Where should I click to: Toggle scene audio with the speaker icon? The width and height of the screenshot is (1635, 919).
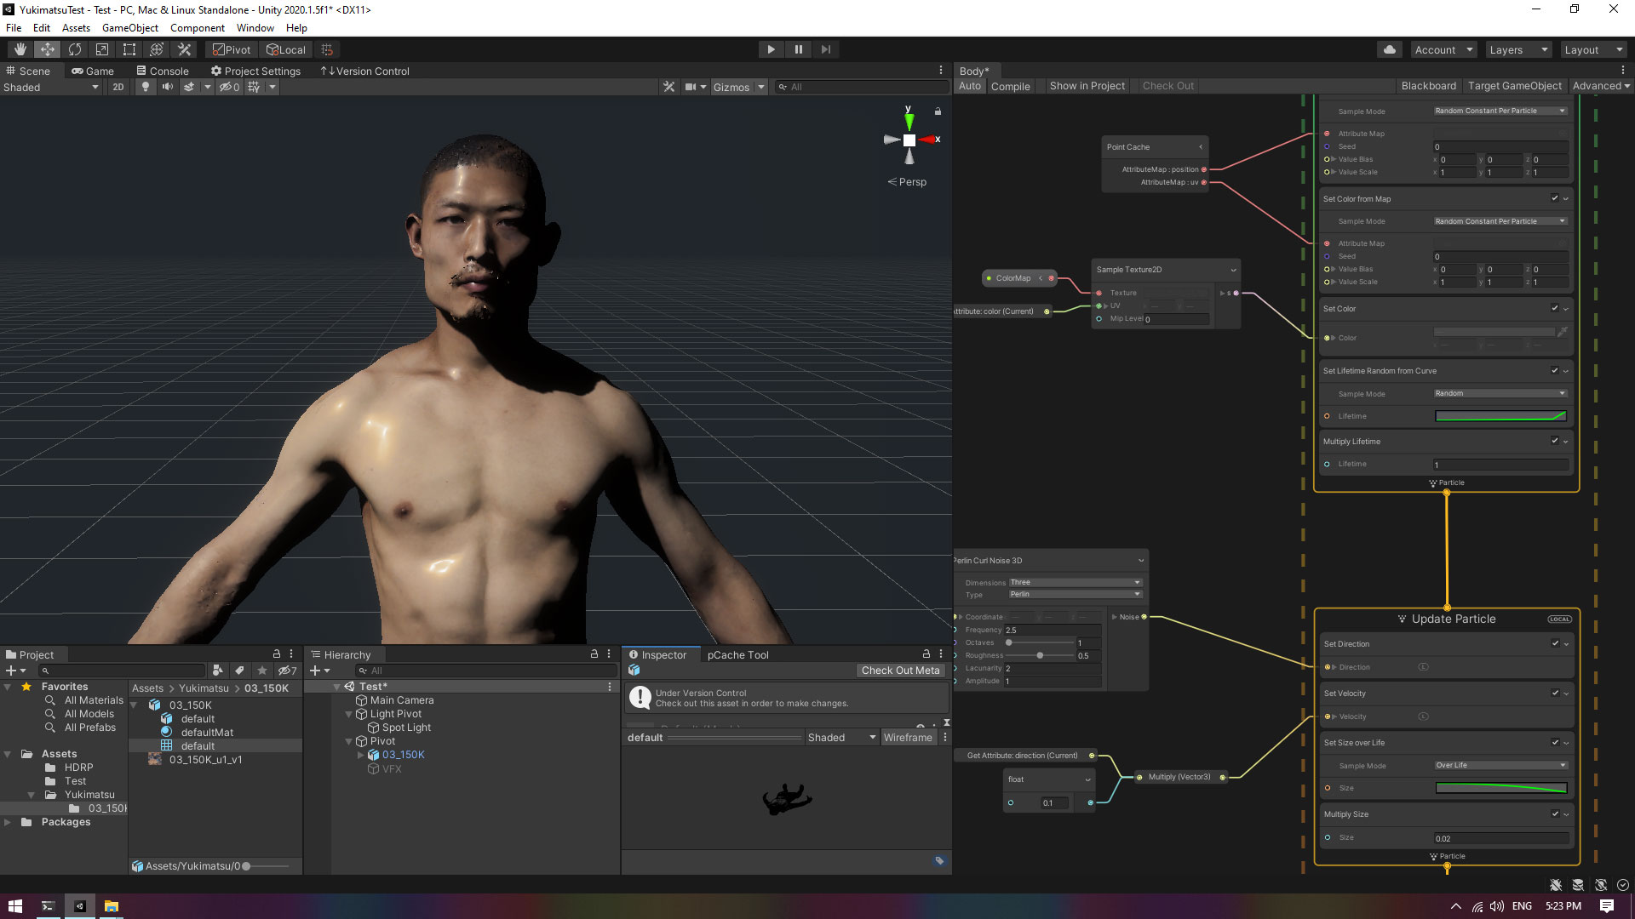pyautogui.click(x=167, y=87)
